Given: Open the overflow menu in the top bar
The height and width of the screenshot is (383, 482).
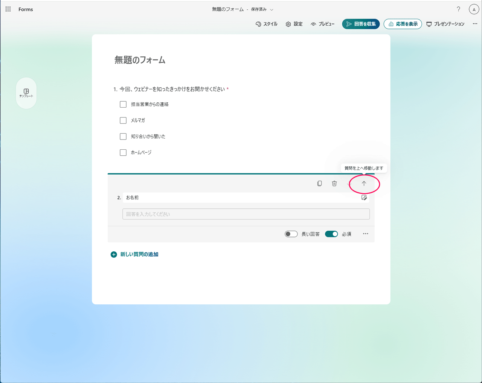Looking at the screenshot, I should 475,23.
